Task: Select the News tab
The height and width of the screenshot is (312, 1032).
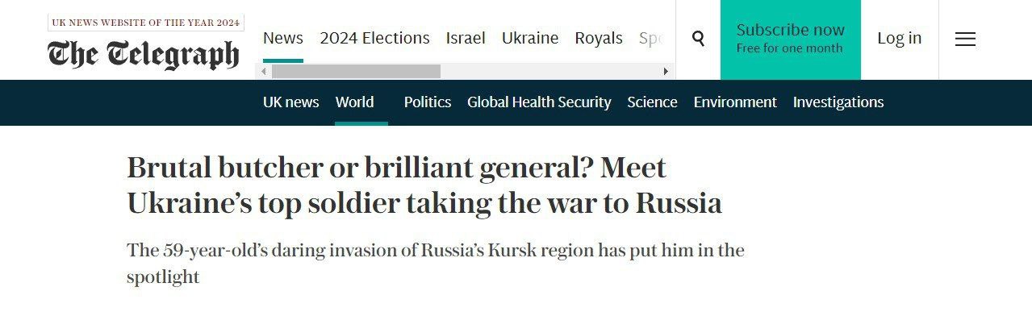Action: coord(283,38)
